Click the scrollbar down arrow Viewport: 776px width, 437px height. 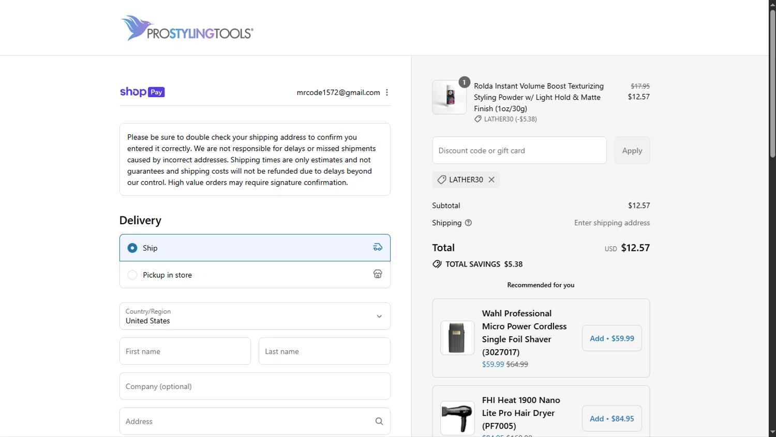click(772, 432)
